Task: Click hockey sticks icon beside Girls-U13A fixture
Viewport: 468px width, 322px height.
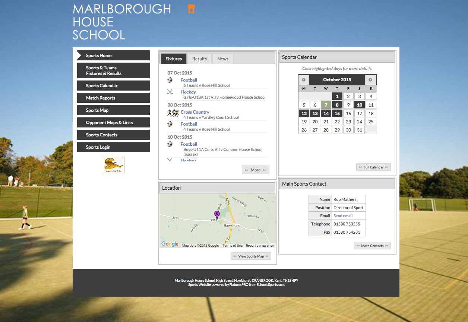Action: 170,92
